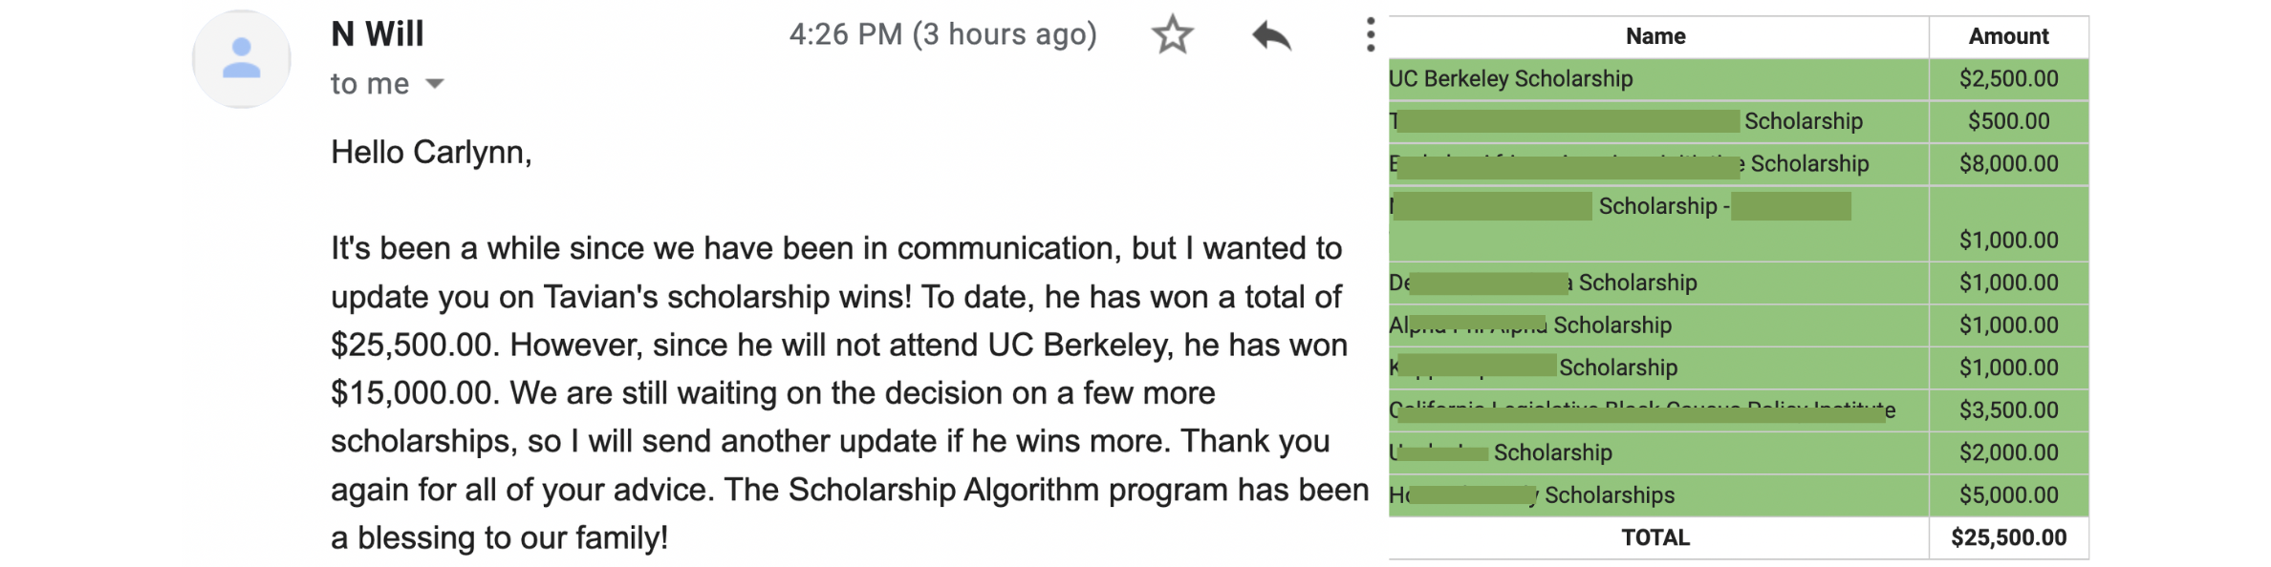
Task: Click the reply arrow icon
Action: click(1271, 36)
